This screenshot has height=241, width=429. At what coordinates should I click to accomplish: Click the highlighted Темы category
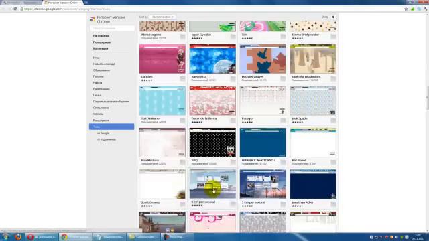(112, 127)
